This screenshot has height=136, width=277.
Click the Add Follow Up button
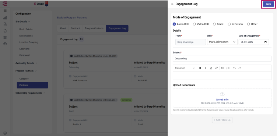pyautogui.click(x=222, y=120)
